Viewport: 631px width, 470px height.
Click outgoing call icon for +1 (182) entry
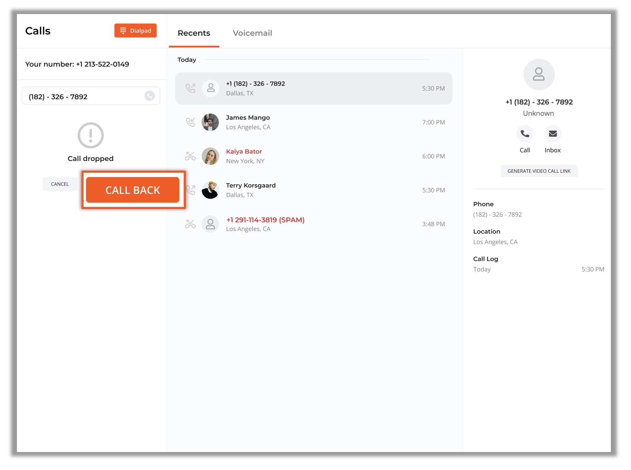click(190, 88)
